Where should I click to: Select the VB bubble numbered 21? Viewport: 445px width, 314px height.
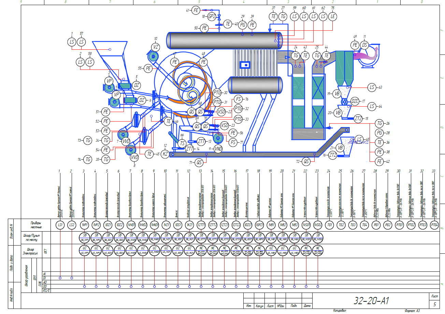[340, 148]
